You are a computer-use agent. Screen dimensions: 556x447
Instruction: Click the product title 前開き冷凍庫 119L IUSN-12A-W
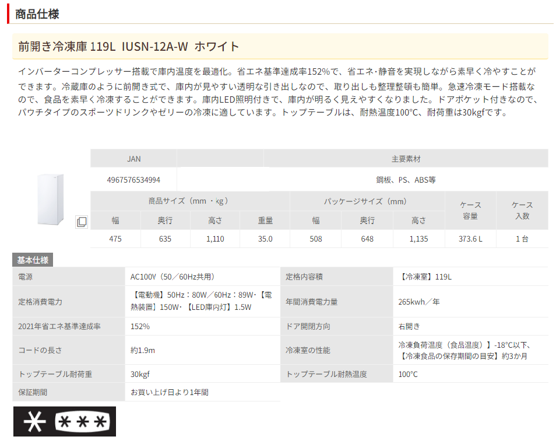(x=129, y=47)
